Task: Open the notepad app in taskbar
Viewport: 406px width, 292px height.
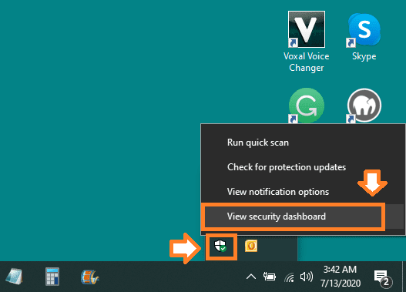Action: click(14, 277)
